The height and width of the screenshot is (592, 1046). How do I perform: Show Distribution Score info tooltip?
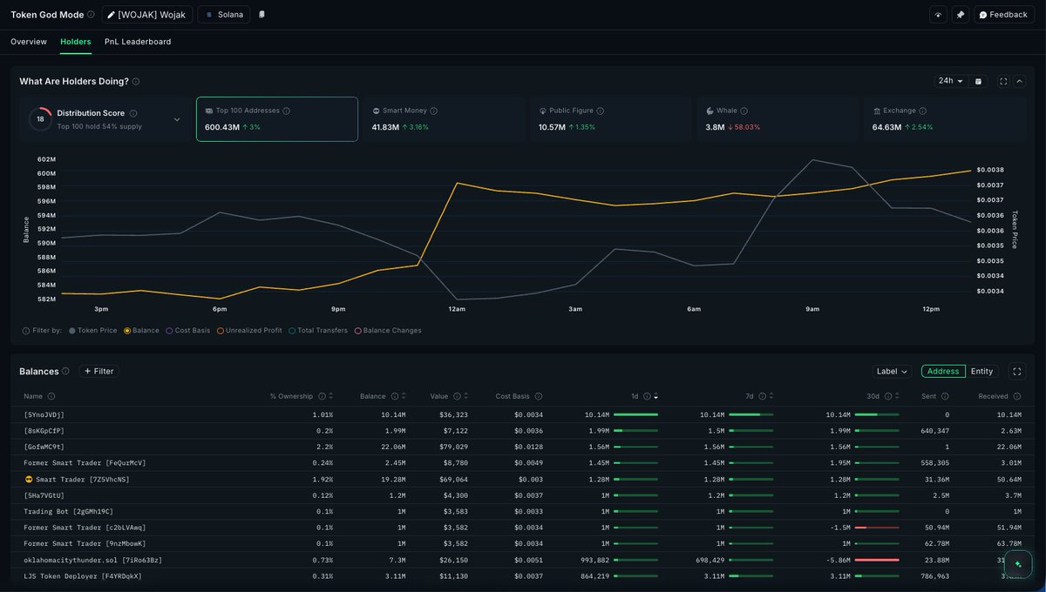(x=133, y=113)
